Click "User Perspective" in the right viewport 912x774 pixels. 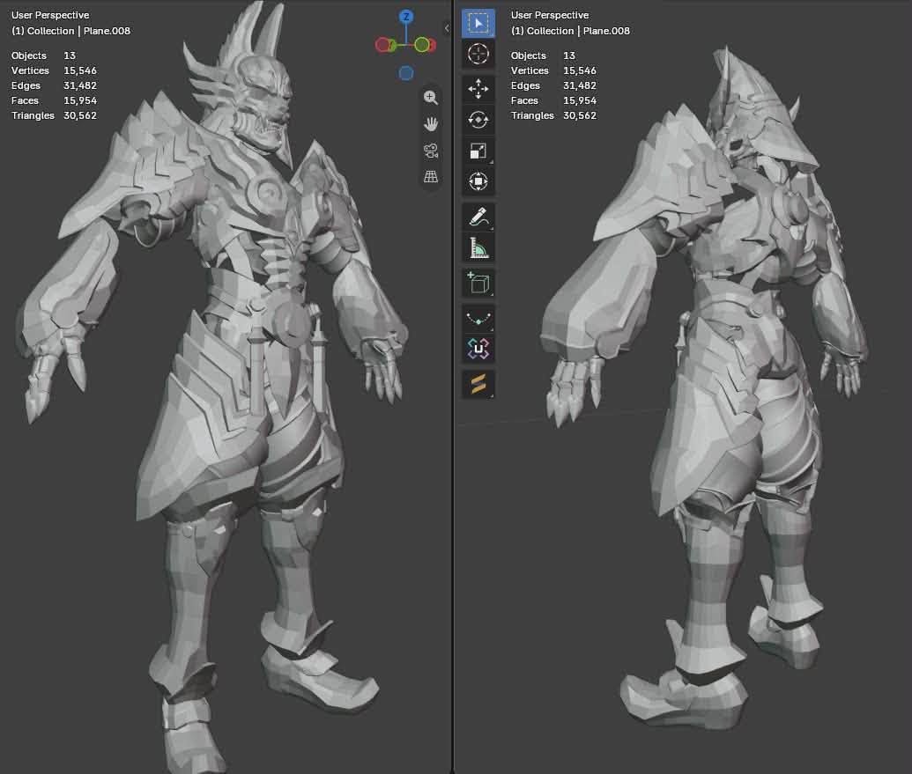point(550,15)
